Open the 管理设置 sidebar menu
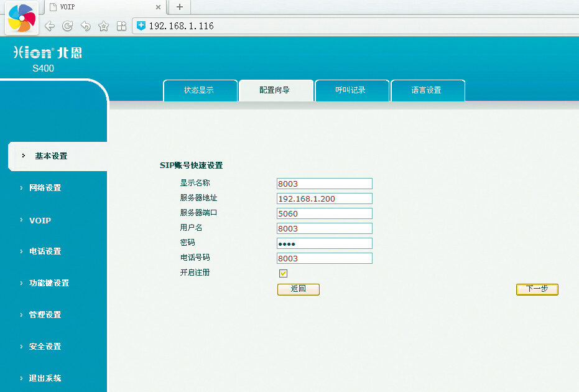 click(45, 315)
